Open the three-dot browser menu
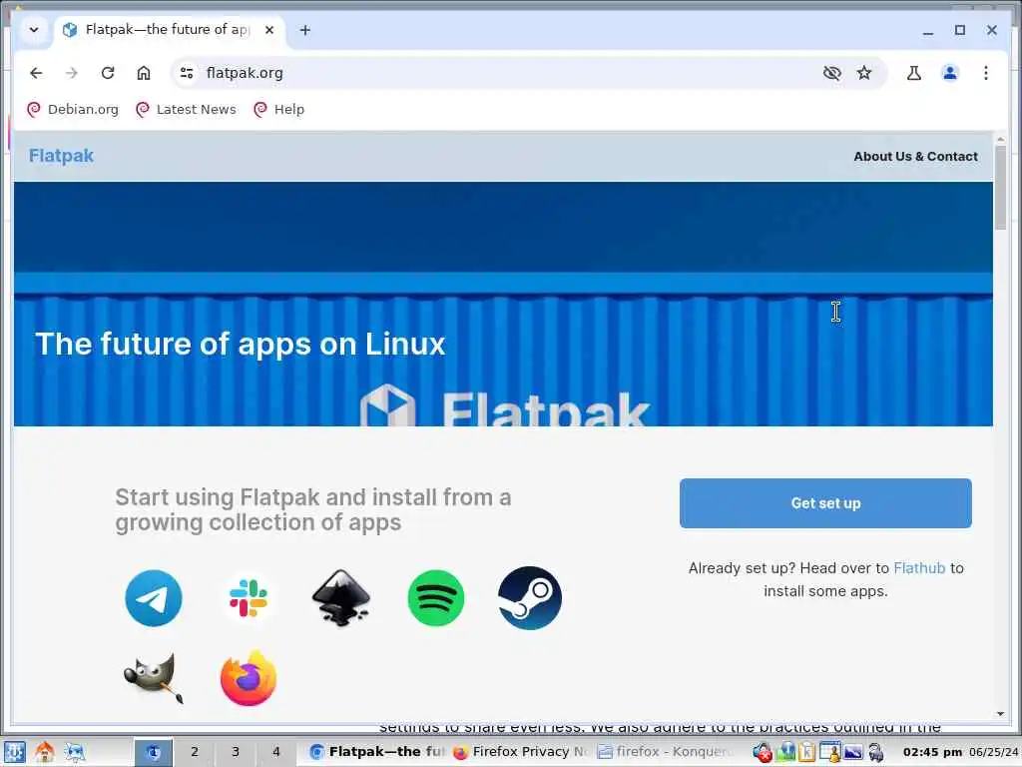 click(x=985, y=73)
